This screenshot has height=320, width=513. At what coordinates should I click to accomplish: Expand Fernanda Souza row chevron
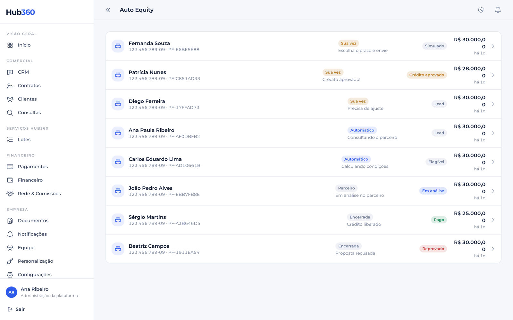[493, 46]
